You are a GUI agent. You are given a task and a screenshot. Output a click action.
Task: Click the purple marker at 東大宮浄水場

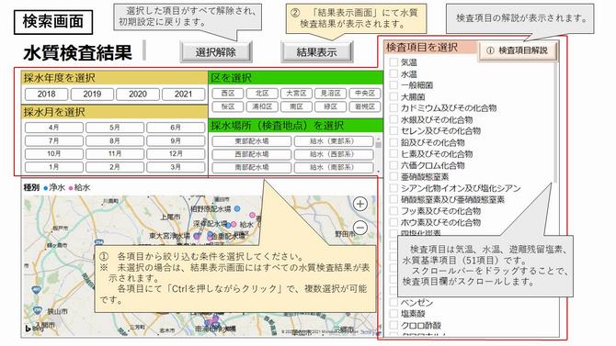[x=197, y=236]
